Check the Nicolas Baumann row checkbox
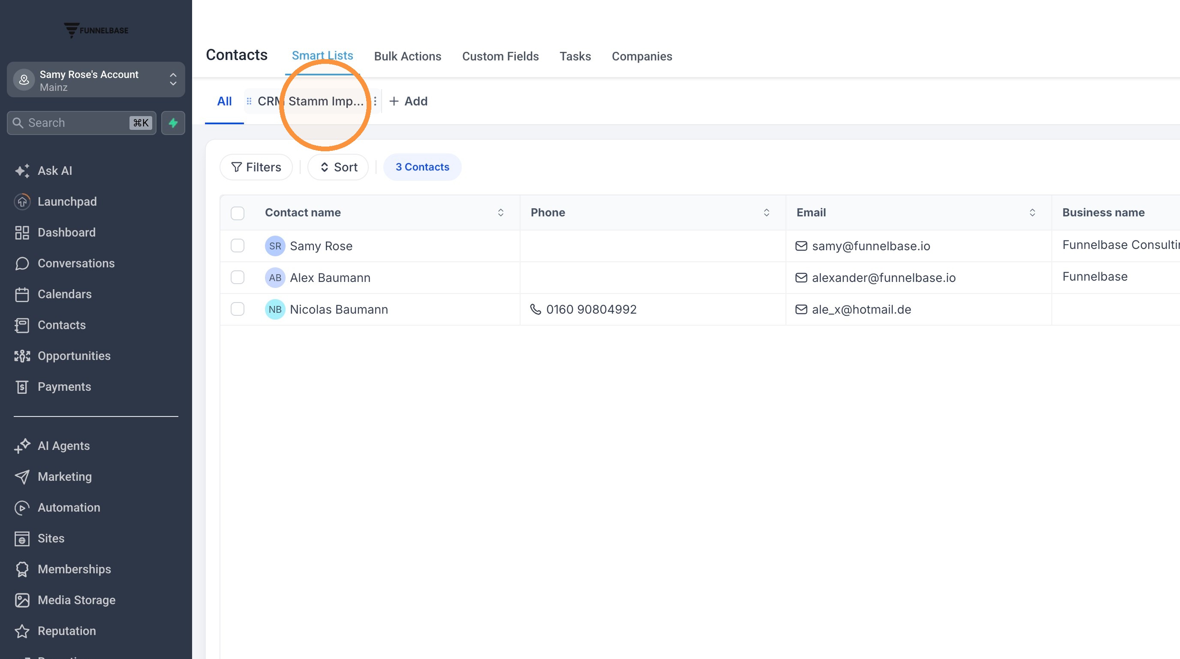The image size is (1180, 659). point(237,309)
